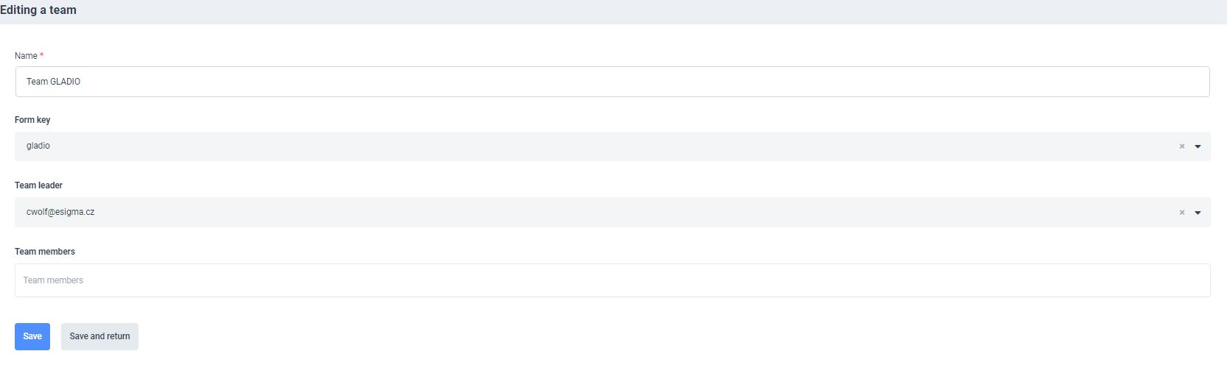1227x365 pixels.
Task: Click the 'Team GLADIO' text in Name
Action: 53,82
